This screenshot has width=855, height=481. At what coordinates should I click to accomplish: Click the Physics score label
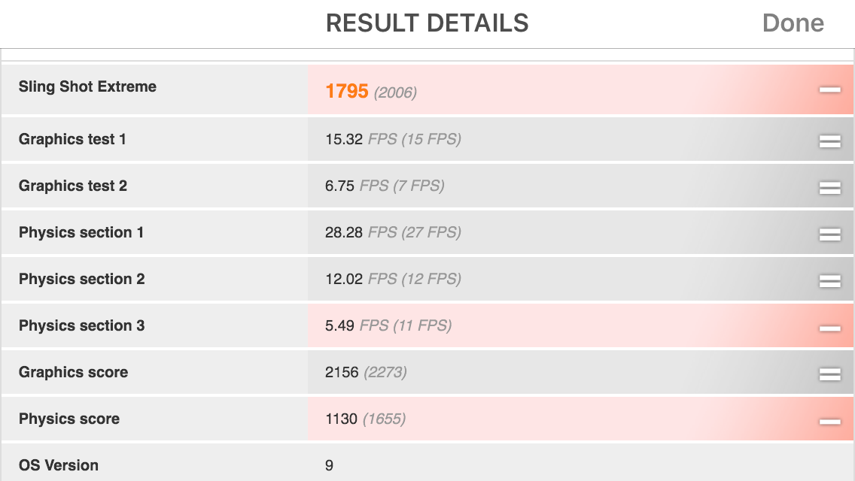(69, 419)
